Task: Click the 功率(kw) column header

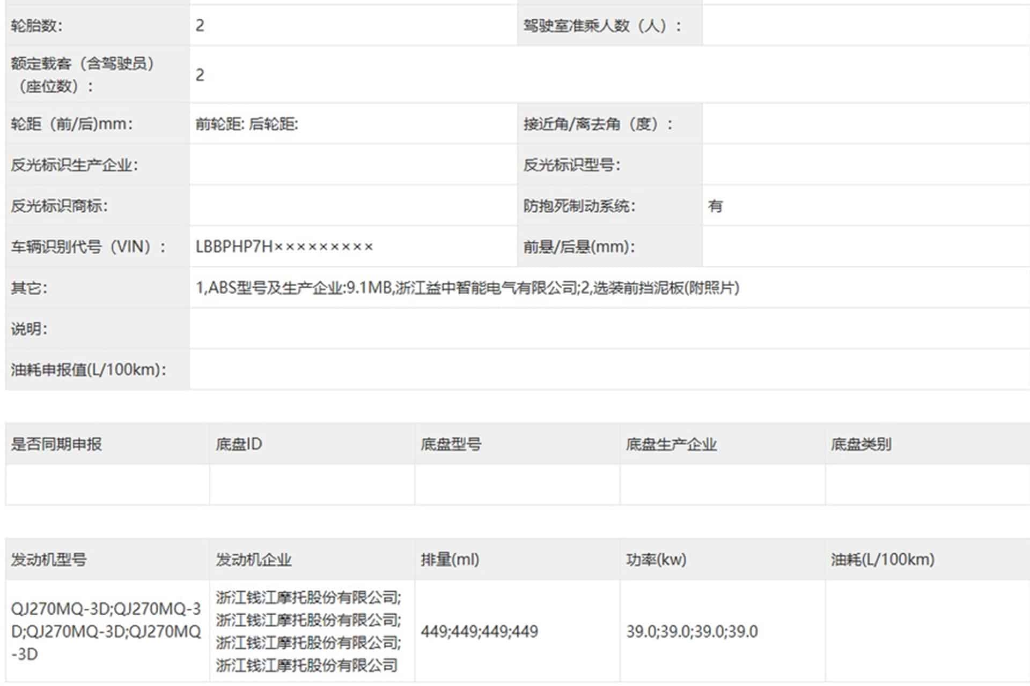Action: point(656,560)
